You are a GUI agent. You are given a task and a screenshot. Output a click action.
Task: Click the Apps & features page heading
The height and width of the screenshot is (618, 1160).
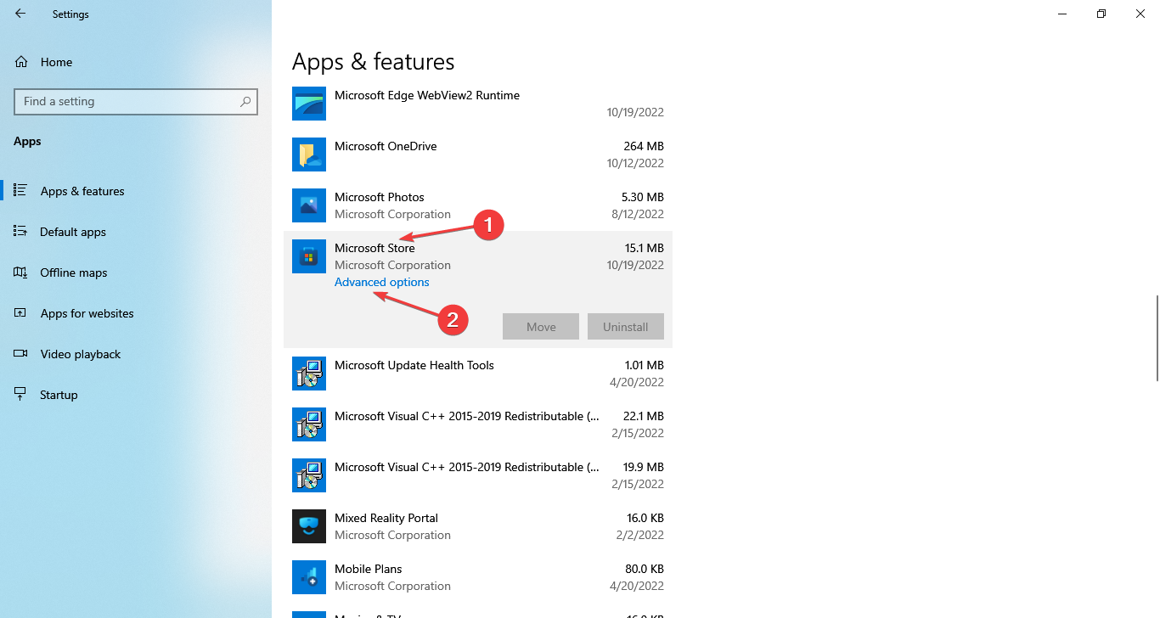coord(374,62)
